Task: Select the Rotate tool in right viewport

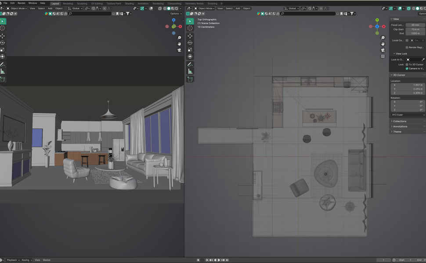Action: (190, 43)
